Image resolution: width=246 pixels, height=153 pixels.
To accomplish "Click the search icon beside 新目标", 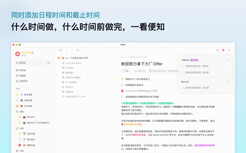I will (x=49, y=63).
